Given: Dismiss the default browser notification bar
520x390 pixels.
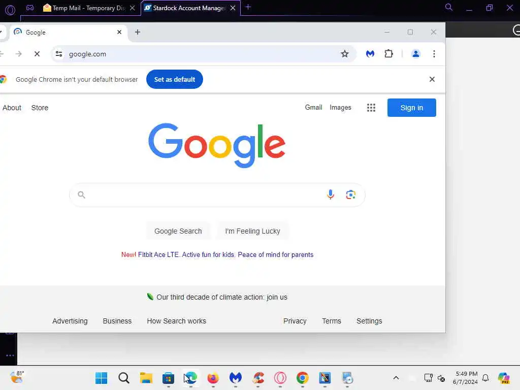Looking at the screenshot, I should (x=432, y=79).
